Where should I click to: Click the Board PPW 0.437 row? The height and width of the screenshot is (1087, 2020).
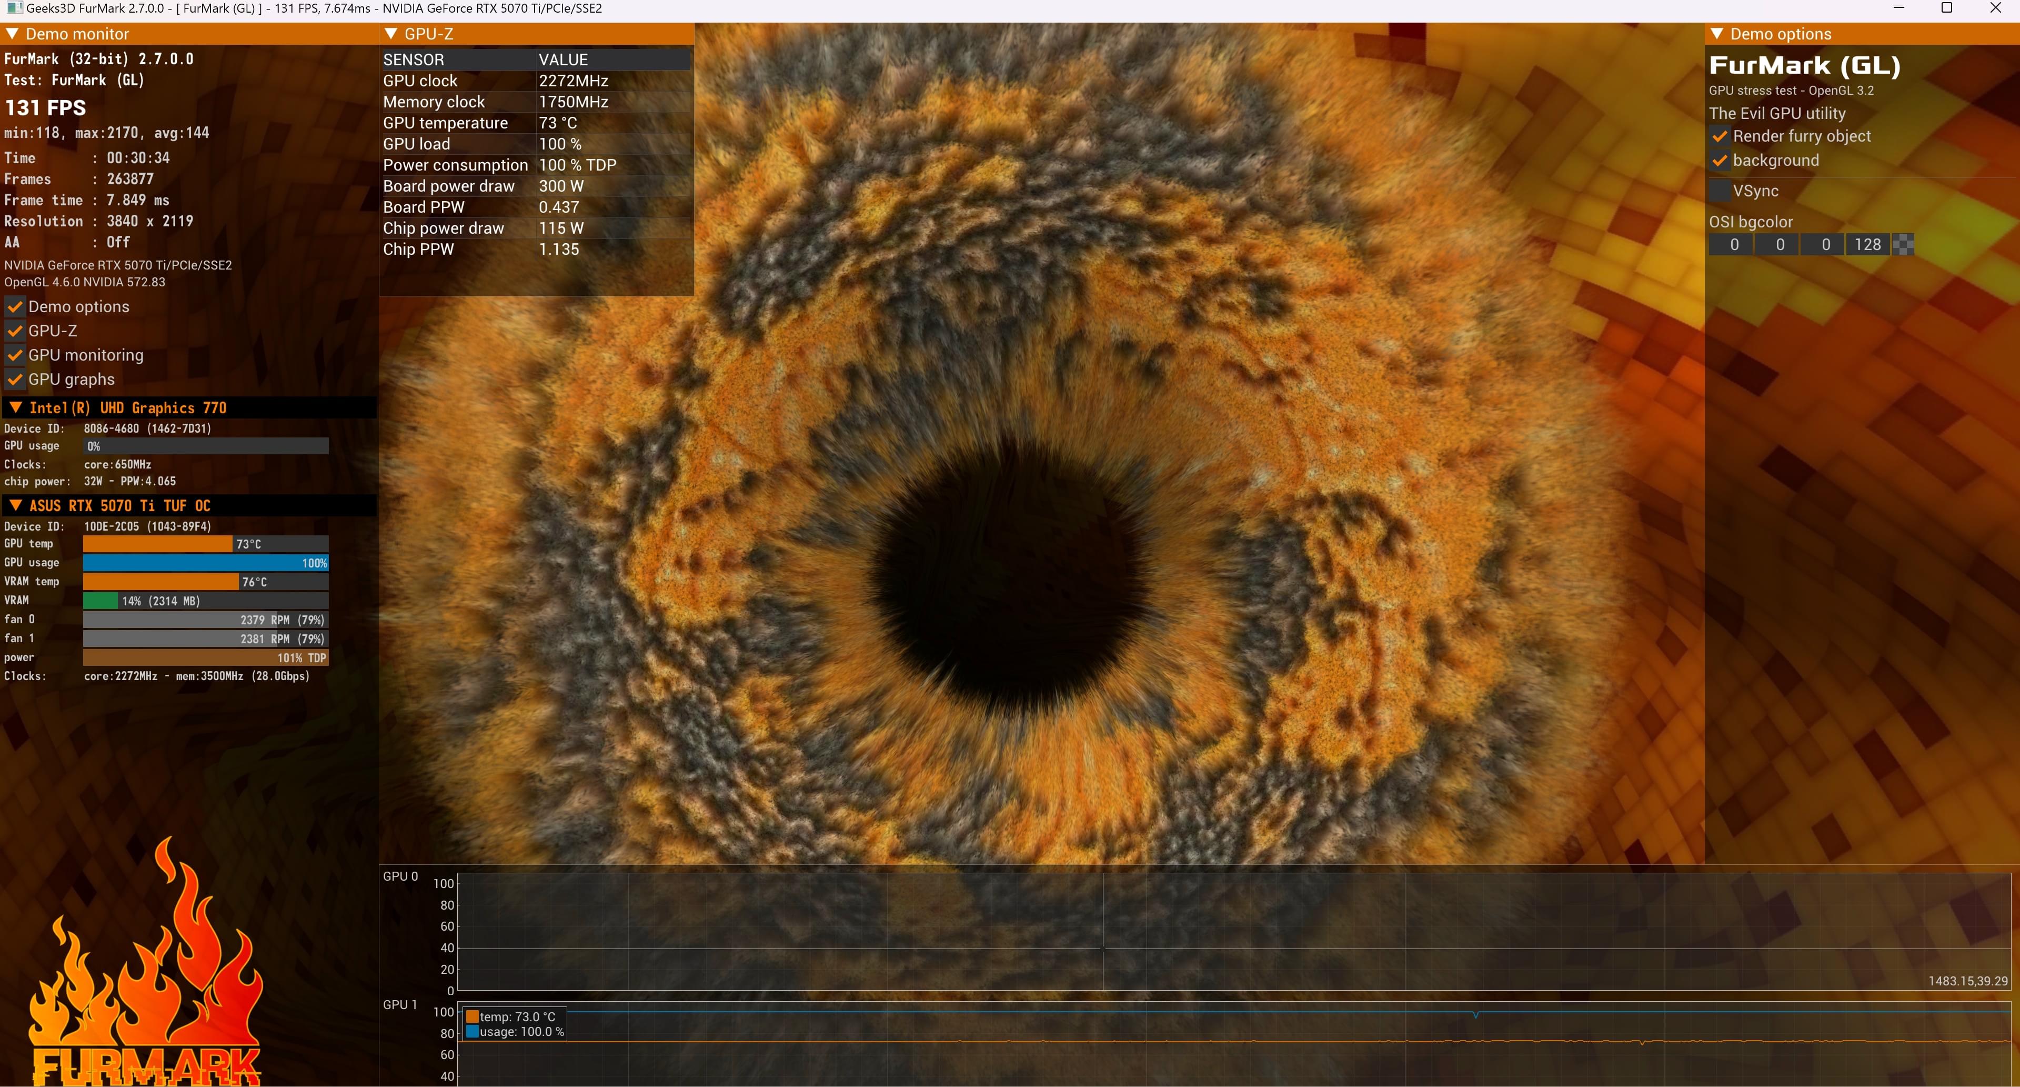pyautogui.click(x=536, y=208)
